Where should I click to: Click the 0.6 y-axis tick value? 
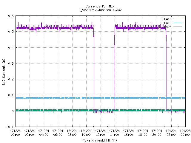pyautogui.click(x=11, y=16)
